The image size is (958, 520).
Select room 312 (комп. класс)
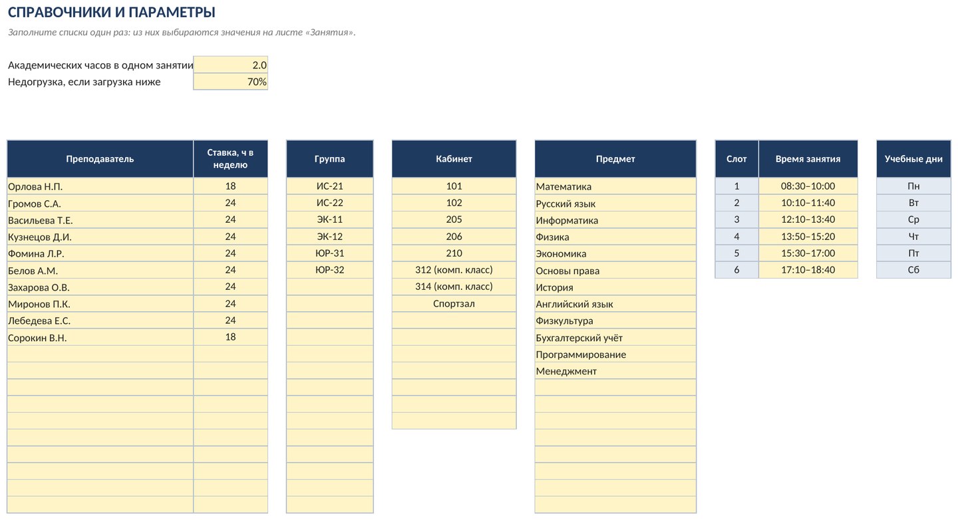point(454,270)
